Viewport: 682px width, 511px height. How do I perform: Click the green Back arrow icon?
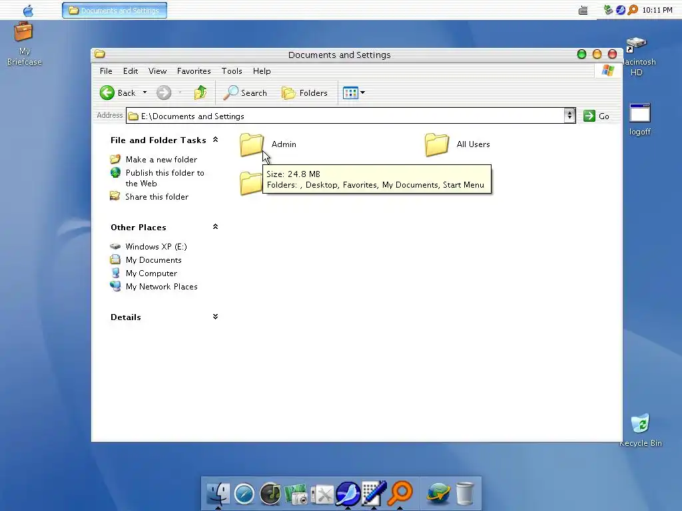pos(107,92)
